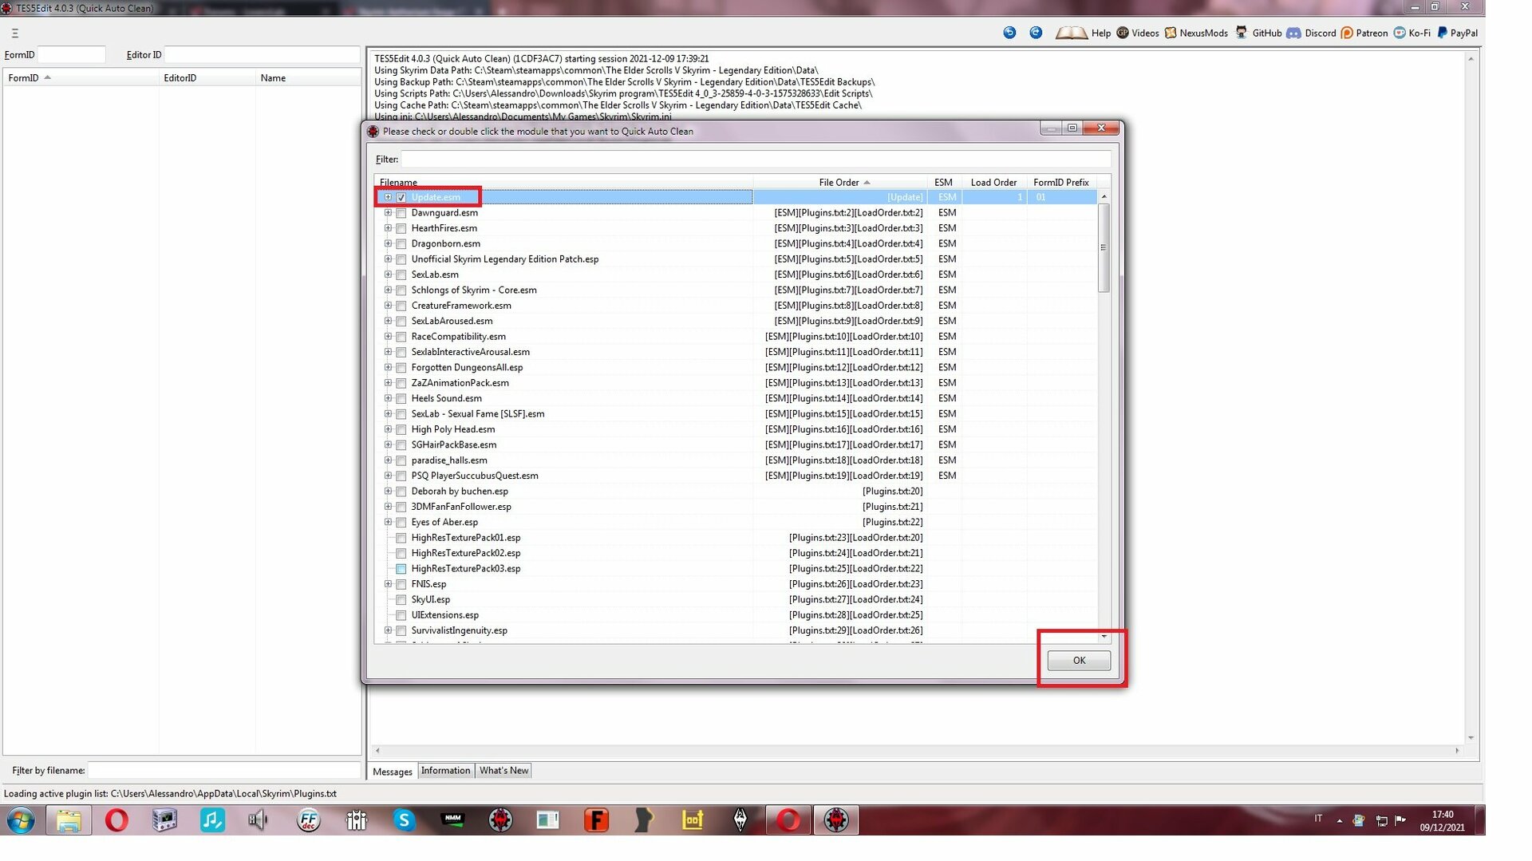
Task: Open the LOOT taskbar icon
Action: pyautogui.click(x=693, y=820)
